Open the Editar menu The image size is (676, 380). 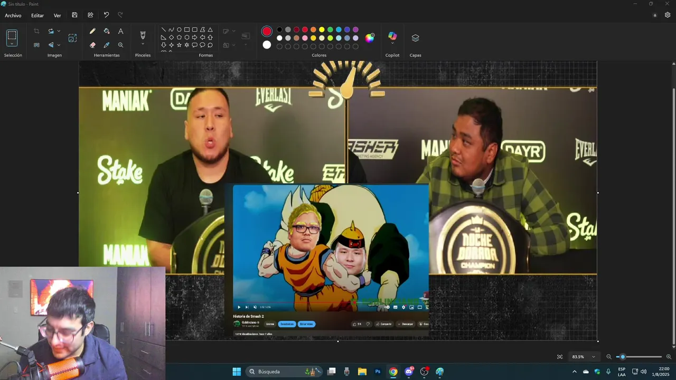(x=37, y=15)
